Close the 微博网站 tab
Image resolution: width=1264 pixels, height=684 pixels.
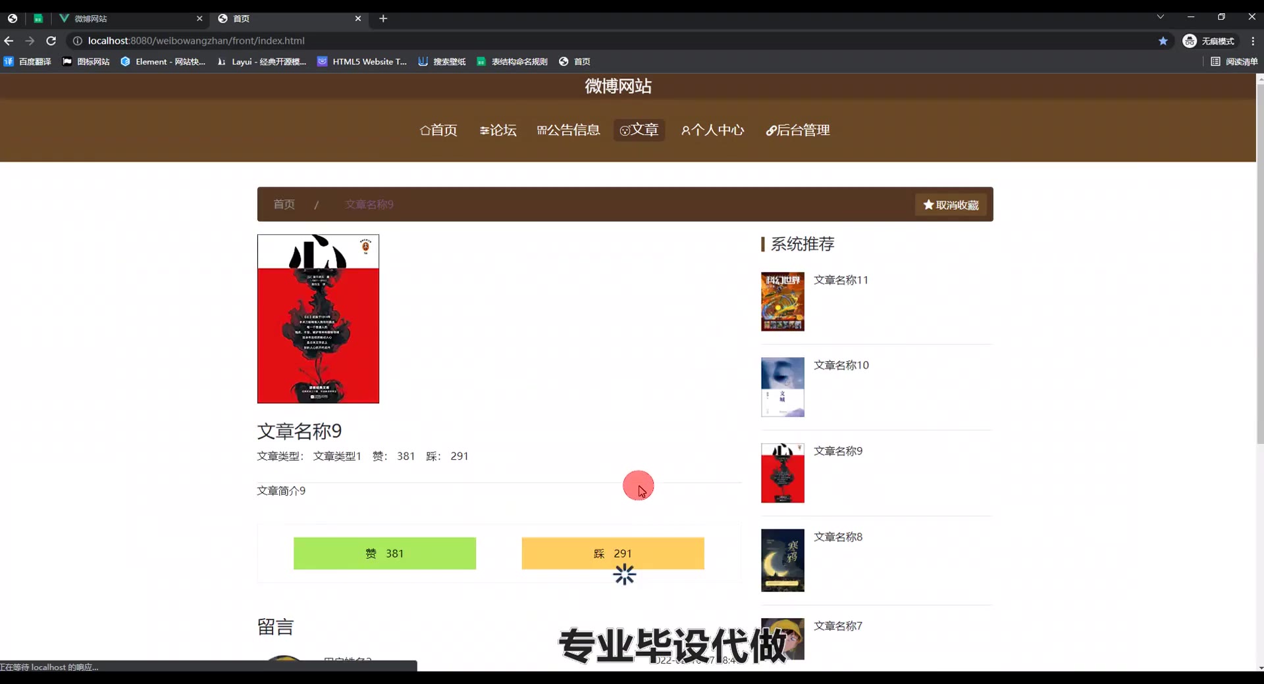[x=199, y=18]
